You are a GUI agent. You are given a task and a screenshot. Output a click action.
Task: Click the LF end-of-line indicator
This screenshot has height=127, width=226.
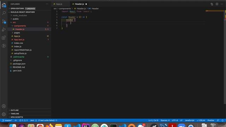coord(181,120)
